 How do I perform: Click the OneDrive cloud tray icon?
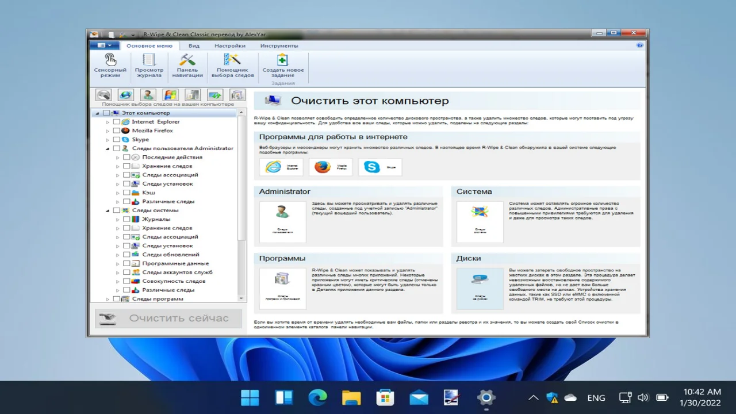coord(570,397)
